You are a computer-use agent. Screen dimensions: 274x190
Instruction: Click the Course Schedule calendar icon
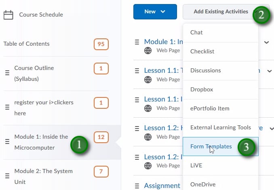click(x=8, y=15)
